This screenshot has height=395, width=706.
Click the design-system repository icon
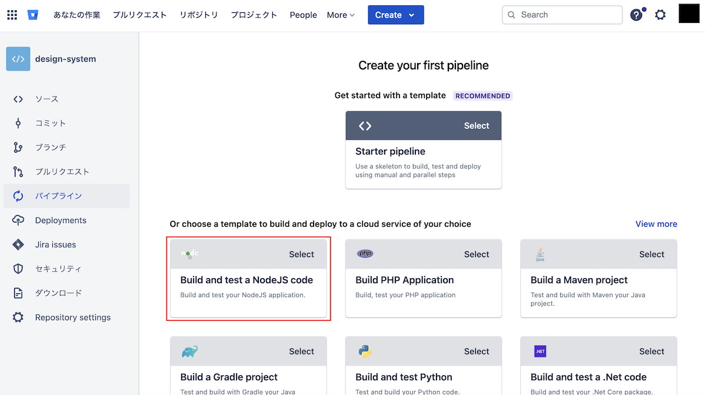click(18, 59)
